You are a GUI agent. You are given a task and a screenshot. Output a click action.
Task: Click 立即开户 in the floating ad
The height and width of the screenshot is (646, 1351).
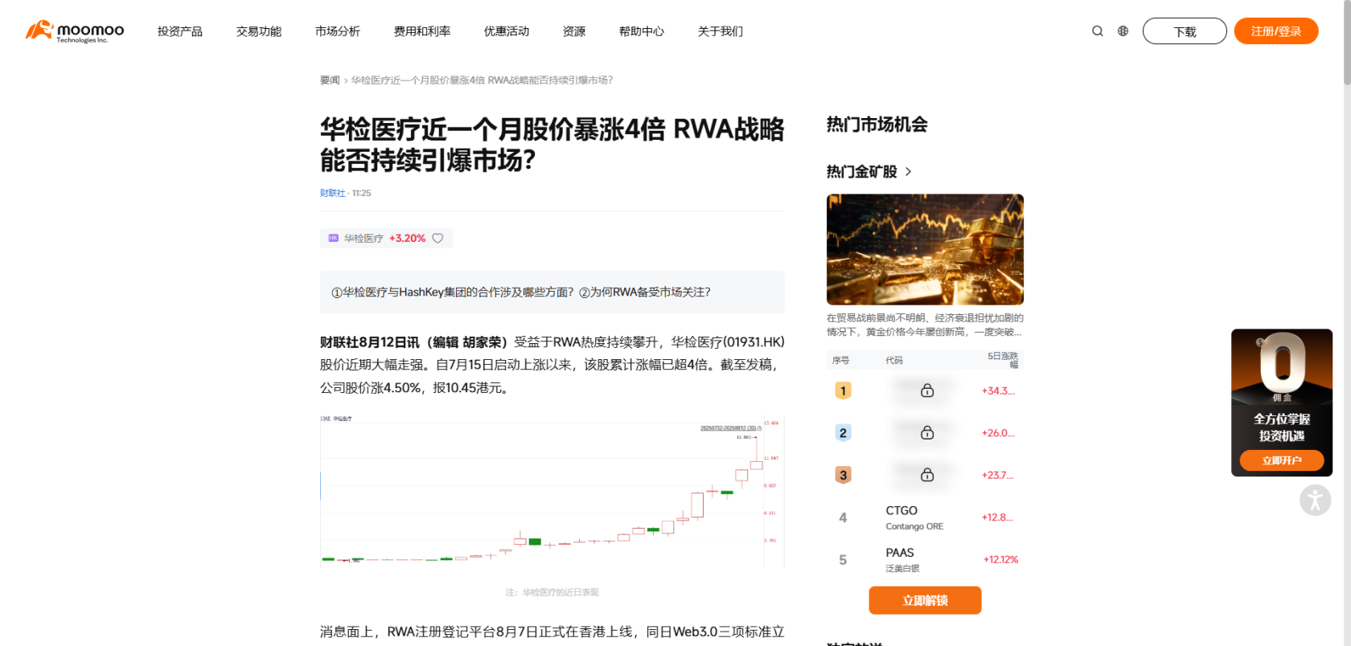1282,460
